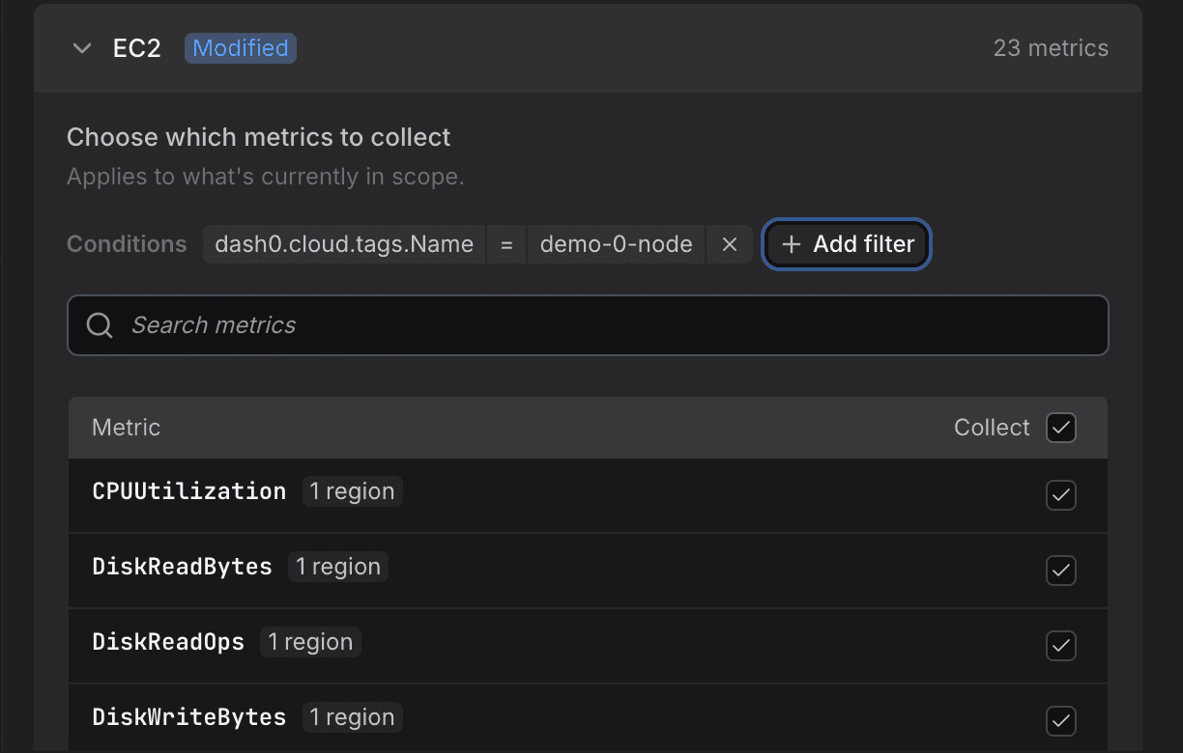The height and width of the screenshot is (753, 1183).
Task: Click the dash0.cloud.tags.Name filter key
Action: click(x=344, y=245)
